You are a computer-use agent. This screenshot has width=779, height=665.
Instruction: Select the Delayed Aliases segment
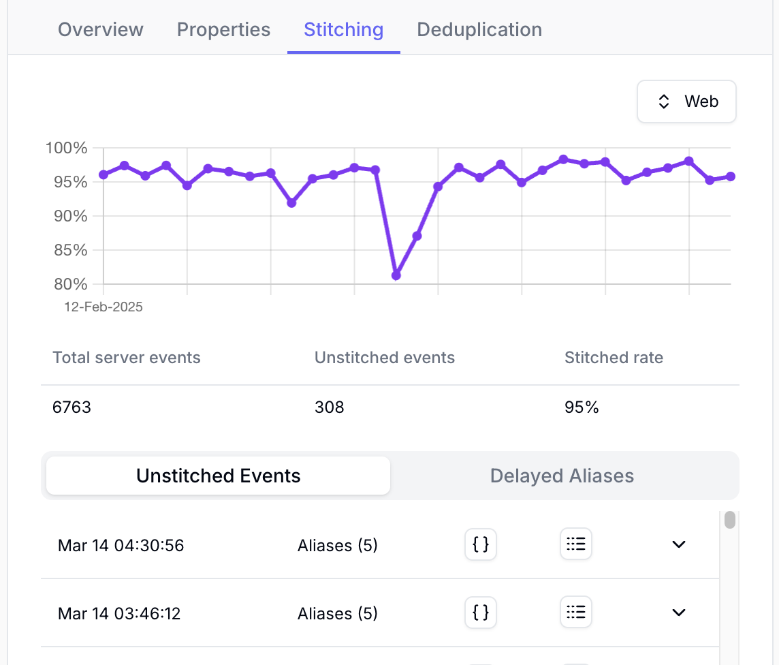coord(562,476)
